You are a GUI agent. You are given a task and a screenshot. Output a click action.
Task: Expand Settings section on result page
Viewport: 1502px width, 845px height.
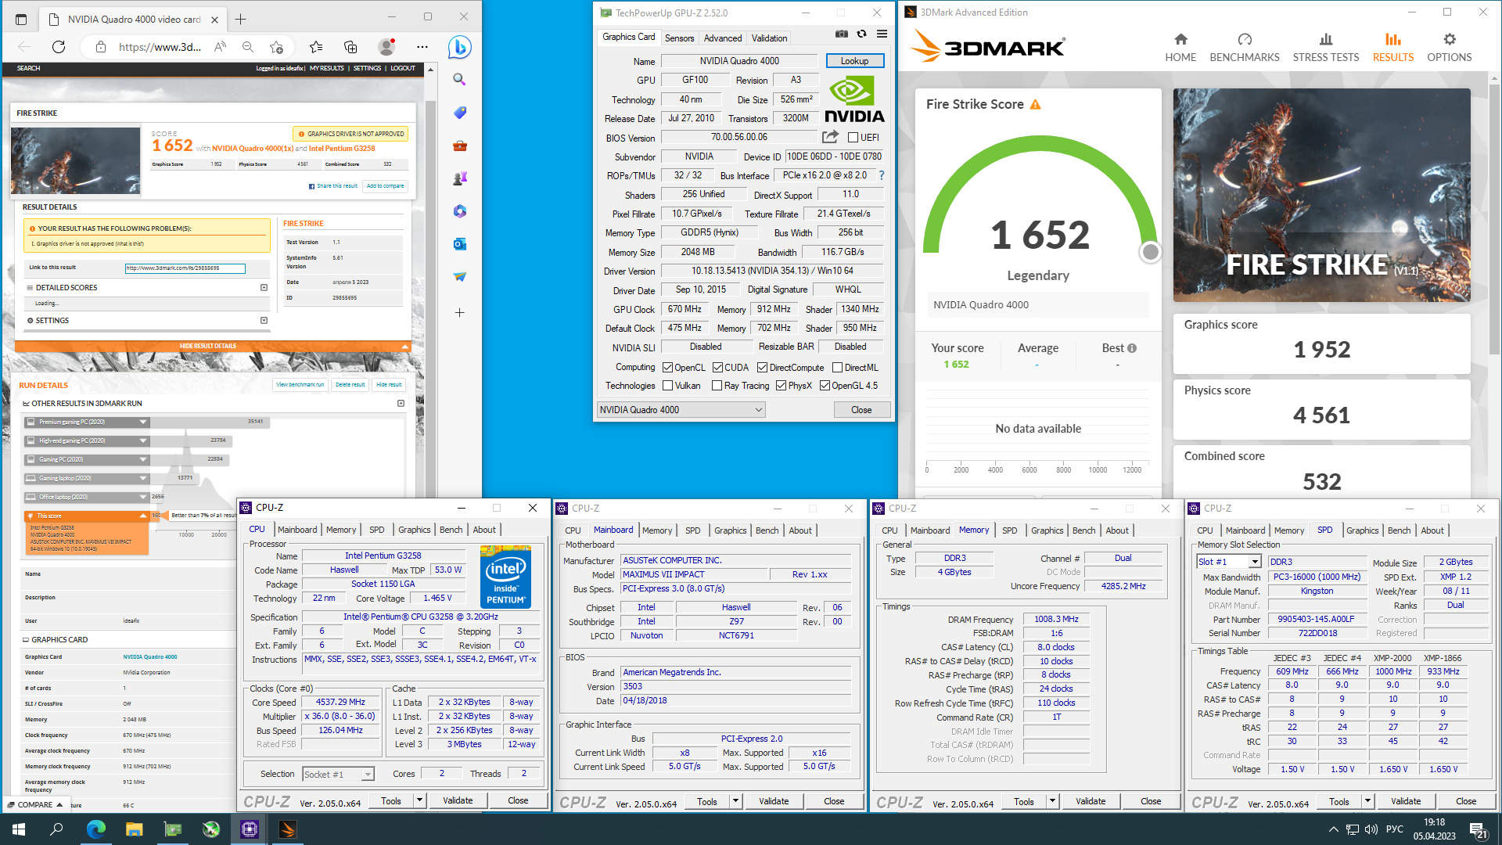[x=264, y=321]
